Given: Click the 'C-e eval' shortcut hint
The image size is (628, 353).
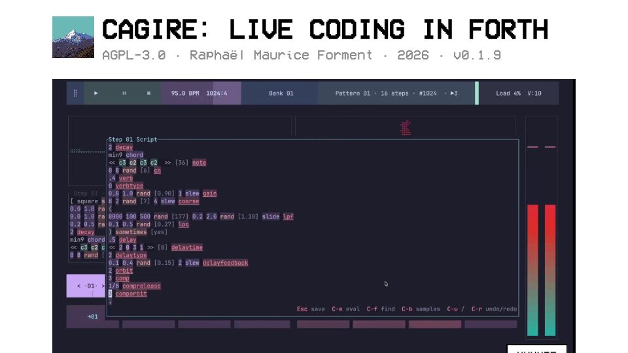Looking at the screenshot, I should pos(345,309).
